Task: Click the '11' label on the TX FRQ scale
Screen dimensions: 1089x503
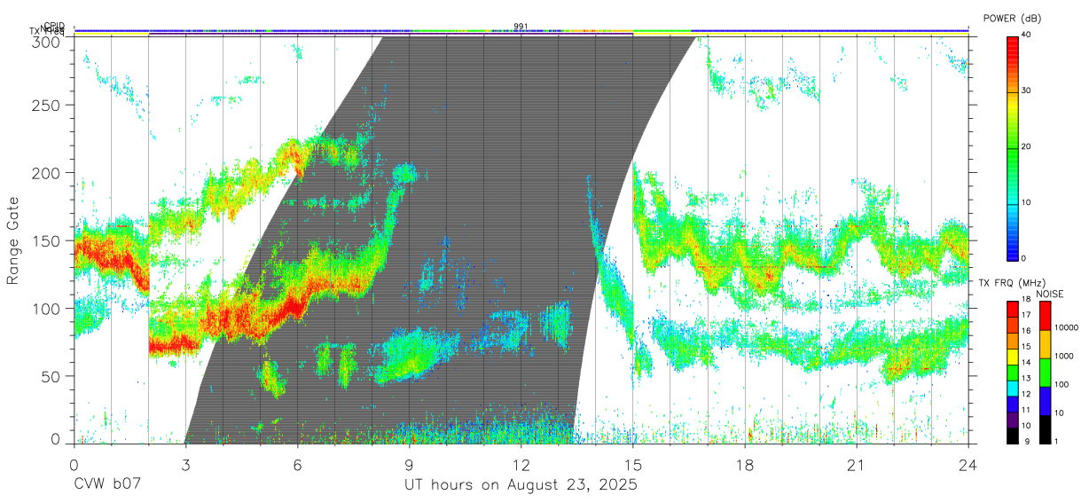Action: click(x=1026, y=410)
